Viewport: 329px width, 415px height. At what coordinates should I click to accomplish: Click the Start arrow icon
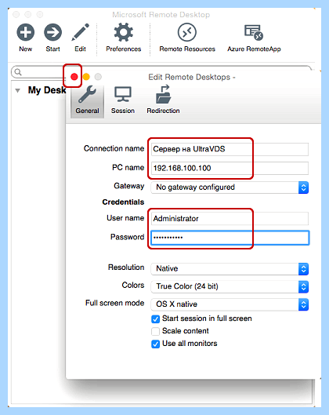(52, 32)
